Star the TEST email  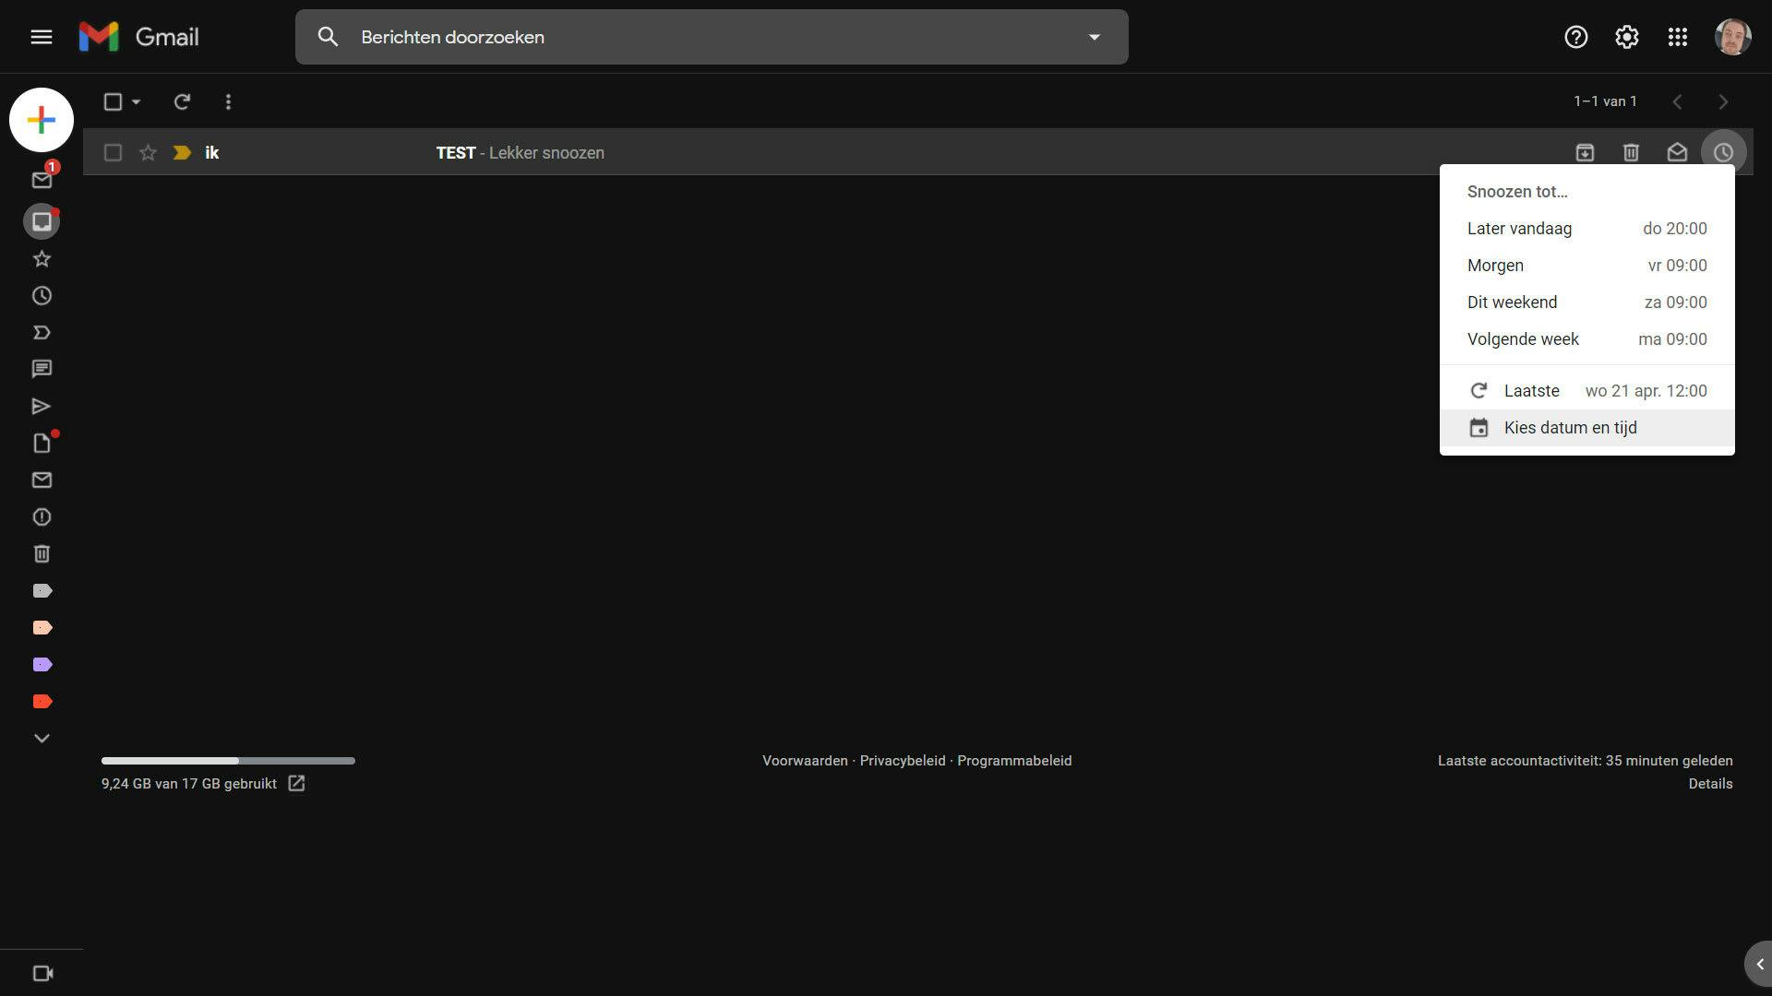[x=148, y=153]
